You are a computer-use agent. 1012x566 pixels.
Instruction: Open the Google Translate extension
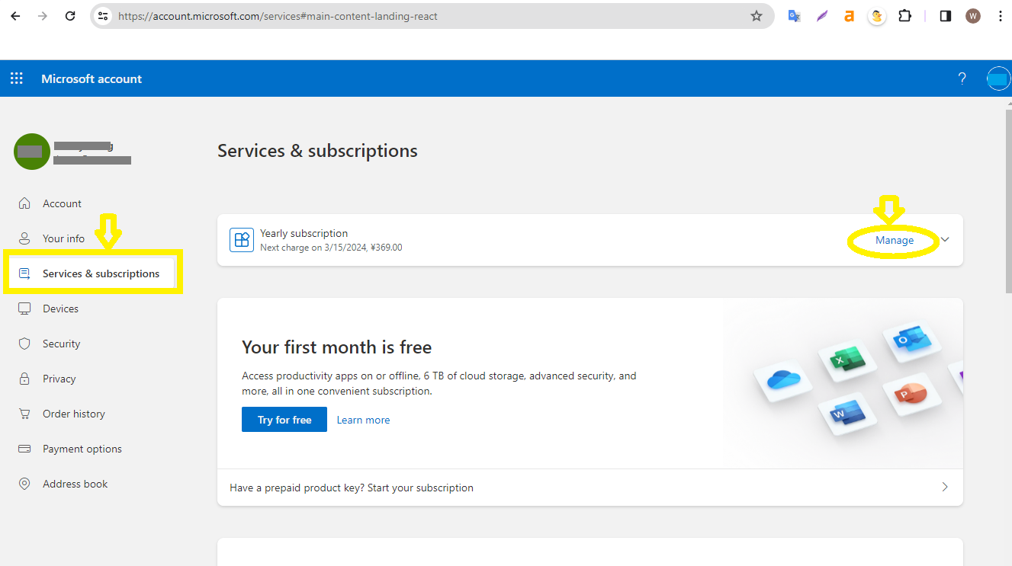(x=794, y=16)
